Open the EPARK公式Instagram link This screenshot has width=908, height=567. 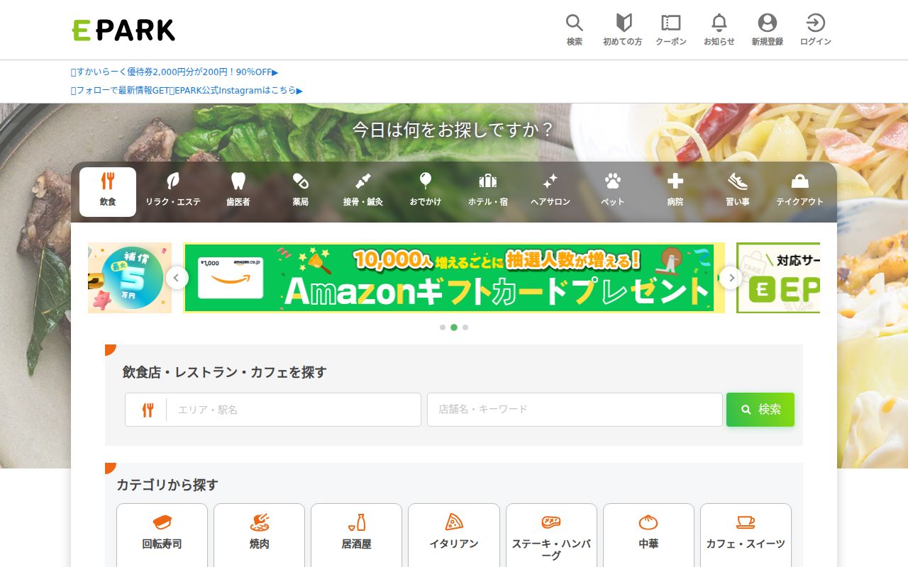click(187, 91)
